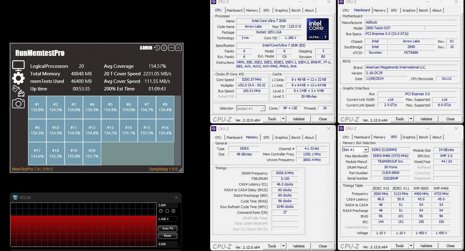Image resolution: width=465 pixels, height=251 pixels.
Task: Select memtest tile #14 at 155.1%
Action: pos(128,130)
